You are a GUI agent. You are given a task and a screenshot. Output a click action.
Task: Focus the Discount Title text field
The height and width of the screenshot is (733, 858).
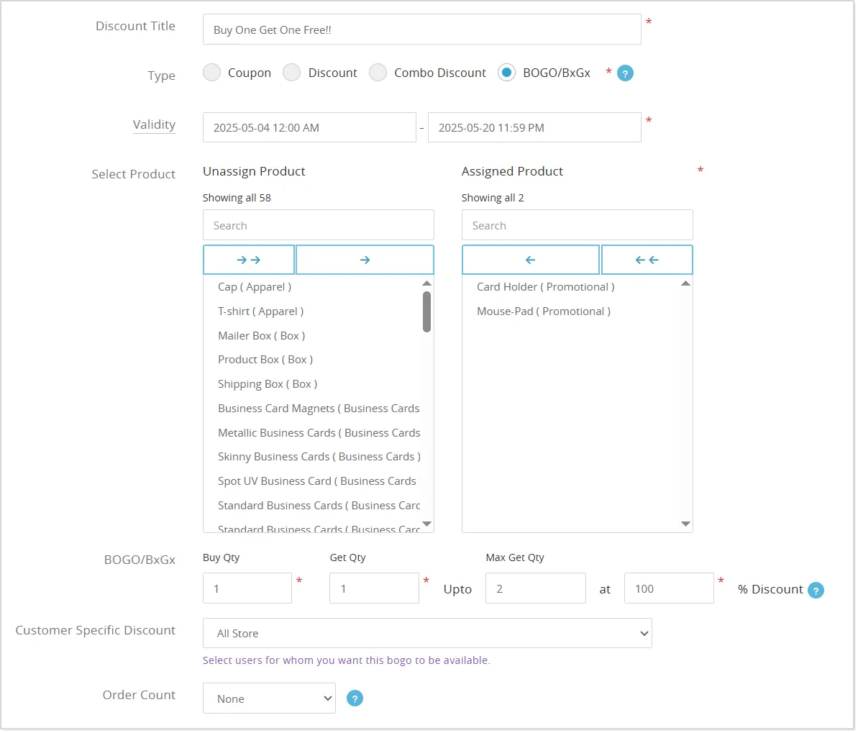[422, 29]
